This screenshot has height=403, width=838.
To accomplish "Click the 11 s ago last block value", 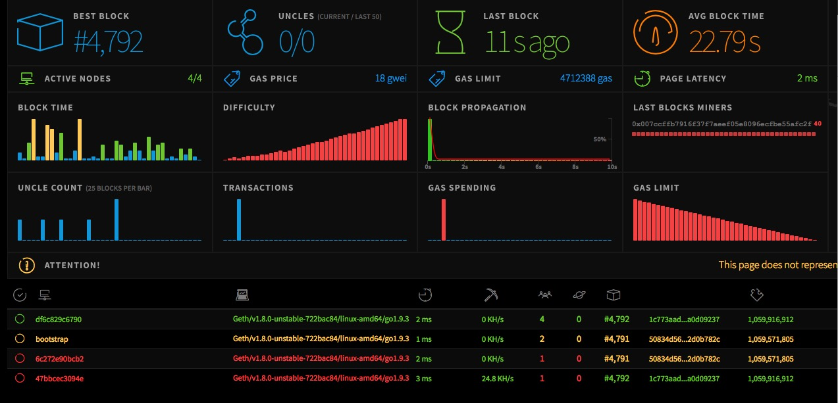I will point(527,42).
